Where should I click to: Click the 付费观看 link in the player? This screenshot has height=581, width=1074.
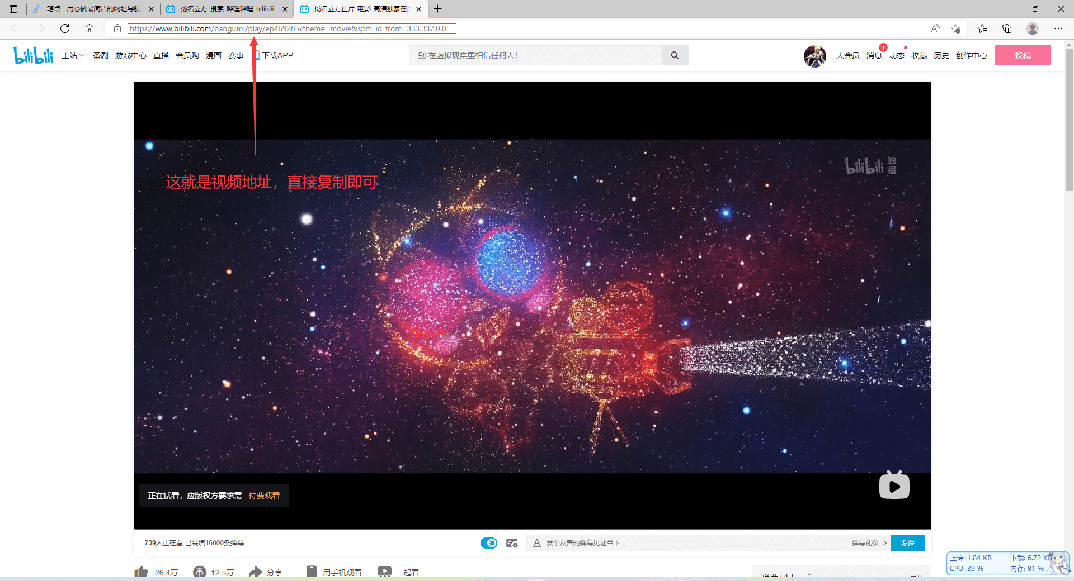click(263, 495)
